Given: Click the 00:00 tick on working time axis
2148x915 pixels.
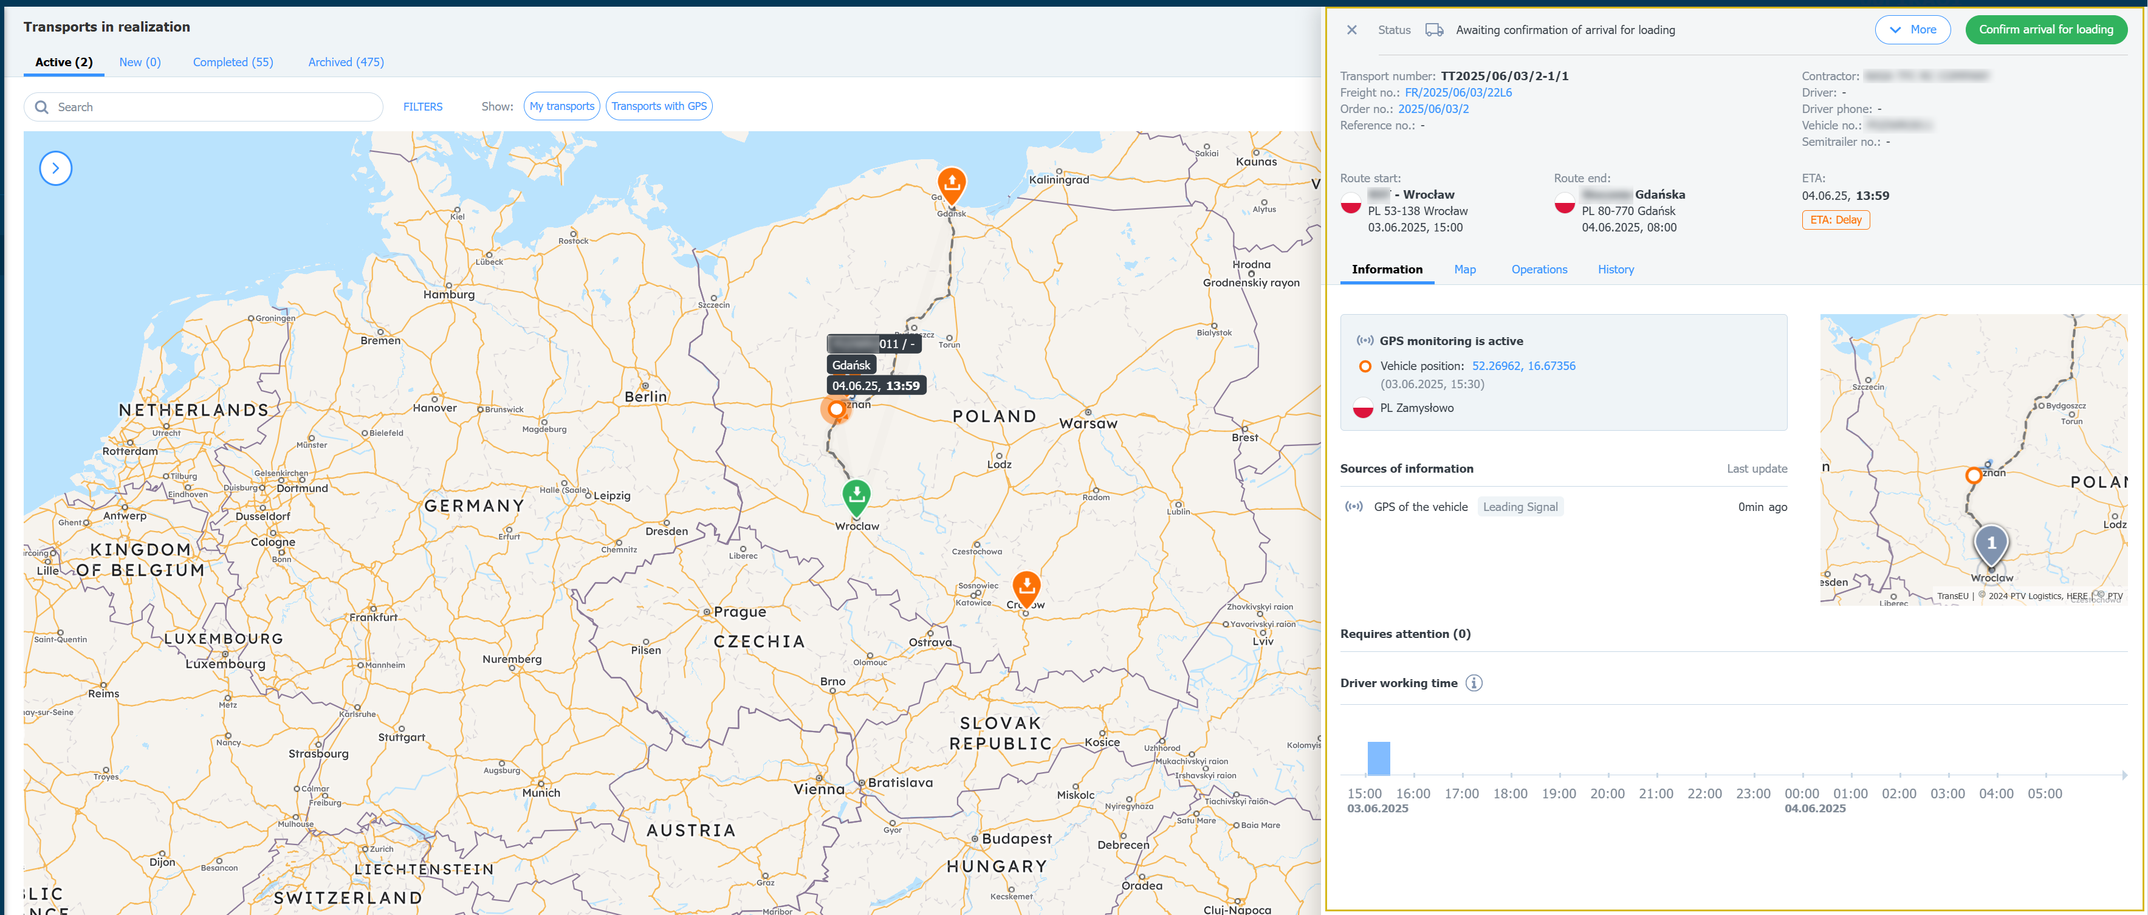Looking at the screenshot, I should [1801, 794].
